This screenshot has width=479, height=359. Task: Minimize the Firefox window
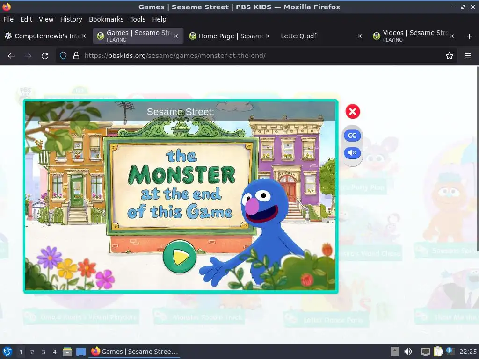[x=453, y=7]
